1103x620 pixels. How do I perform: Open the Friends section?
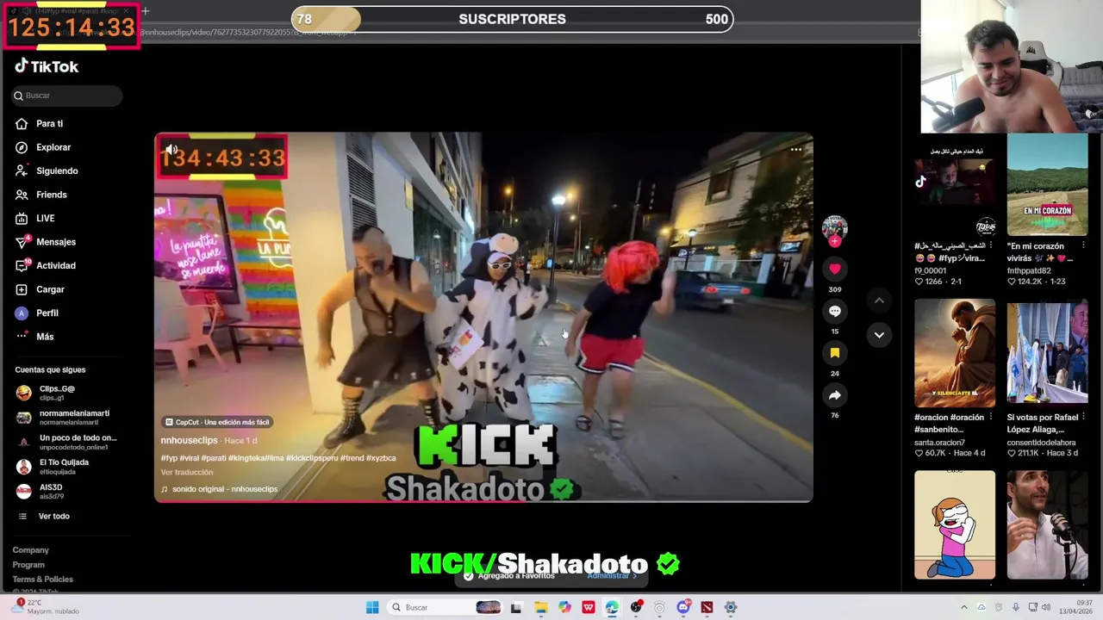pos(51,195)
